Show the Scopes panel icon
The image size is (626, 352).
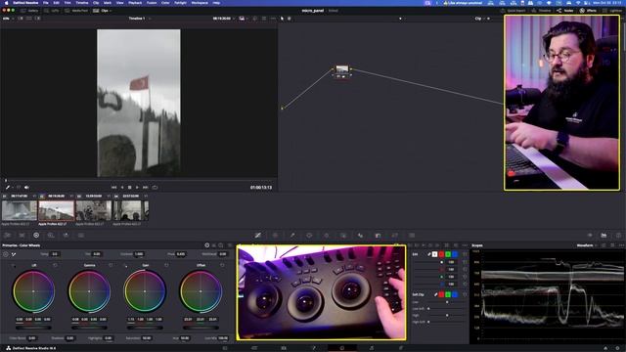604,236
